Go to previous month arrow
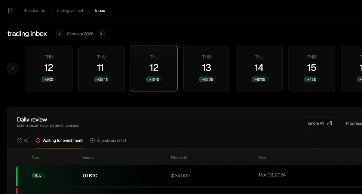Screen dimensions: 362x194 tap(59, 34)
